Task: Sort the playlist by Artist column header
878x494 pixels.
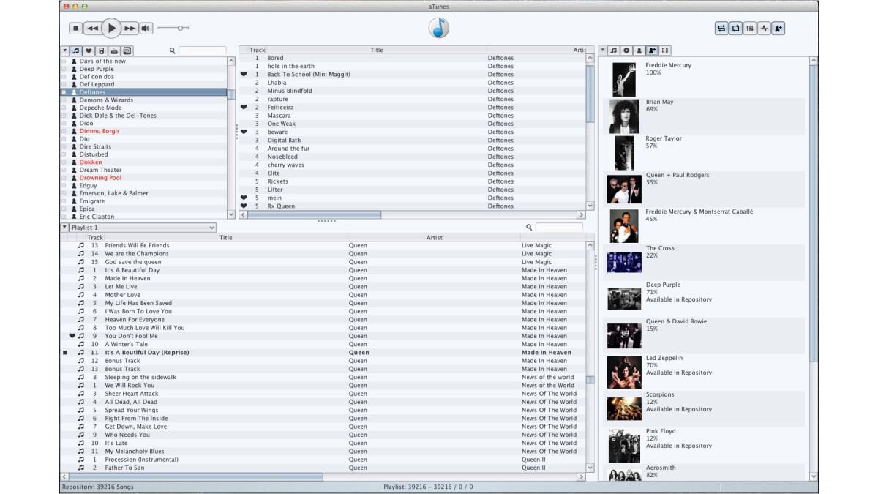Action: pyautogui.click(x=434, y=237)
